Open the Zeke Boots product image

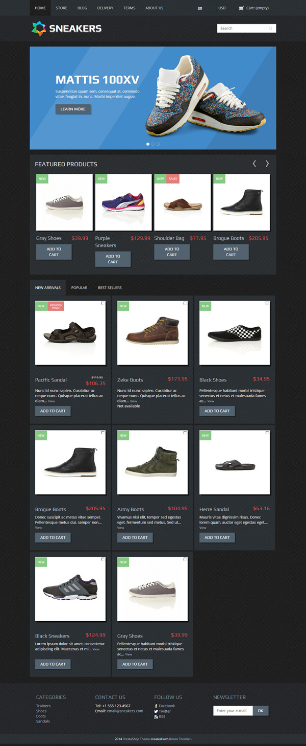point(152,333)
